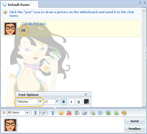Click the Send button
This screenshot has width=147, height=134.
pos(135,121)
